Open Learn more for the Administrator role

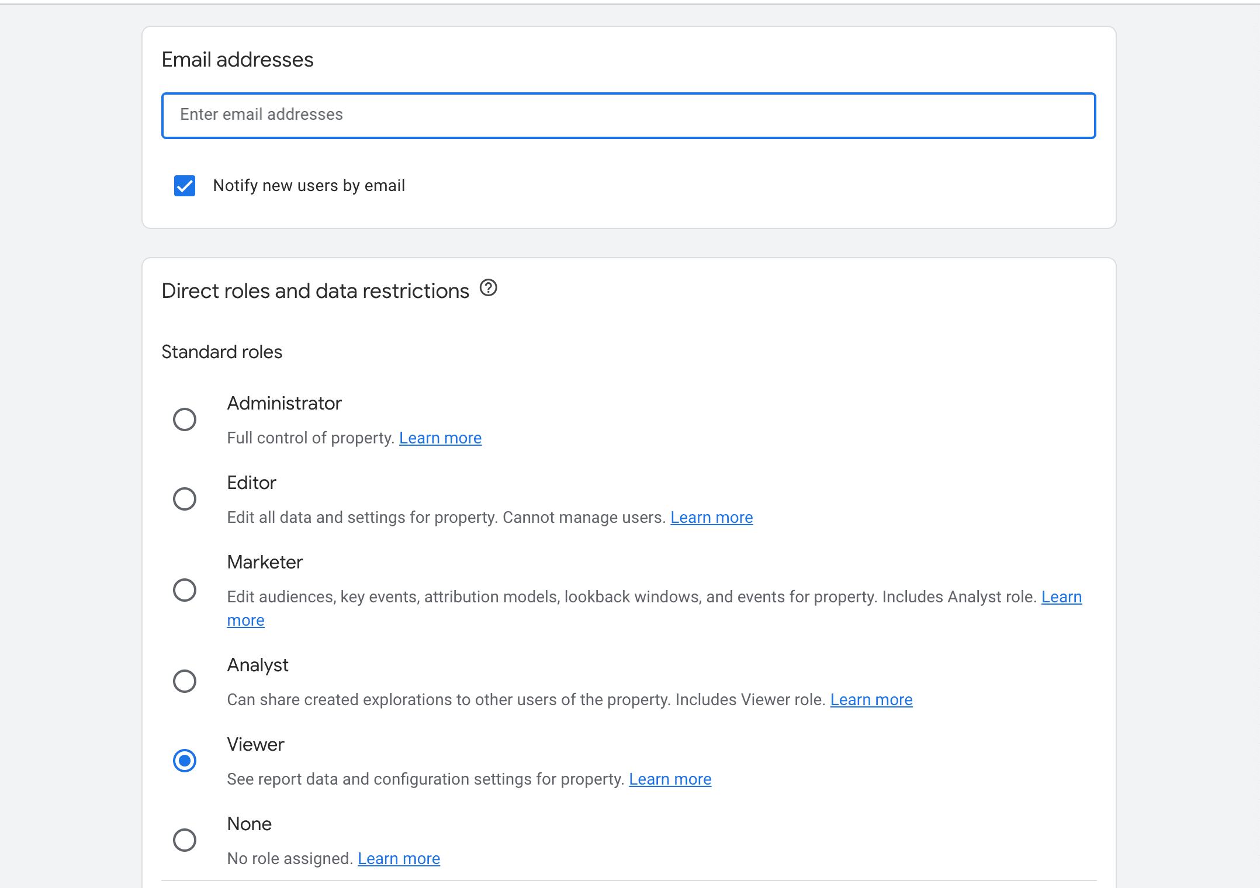point(440,438)
